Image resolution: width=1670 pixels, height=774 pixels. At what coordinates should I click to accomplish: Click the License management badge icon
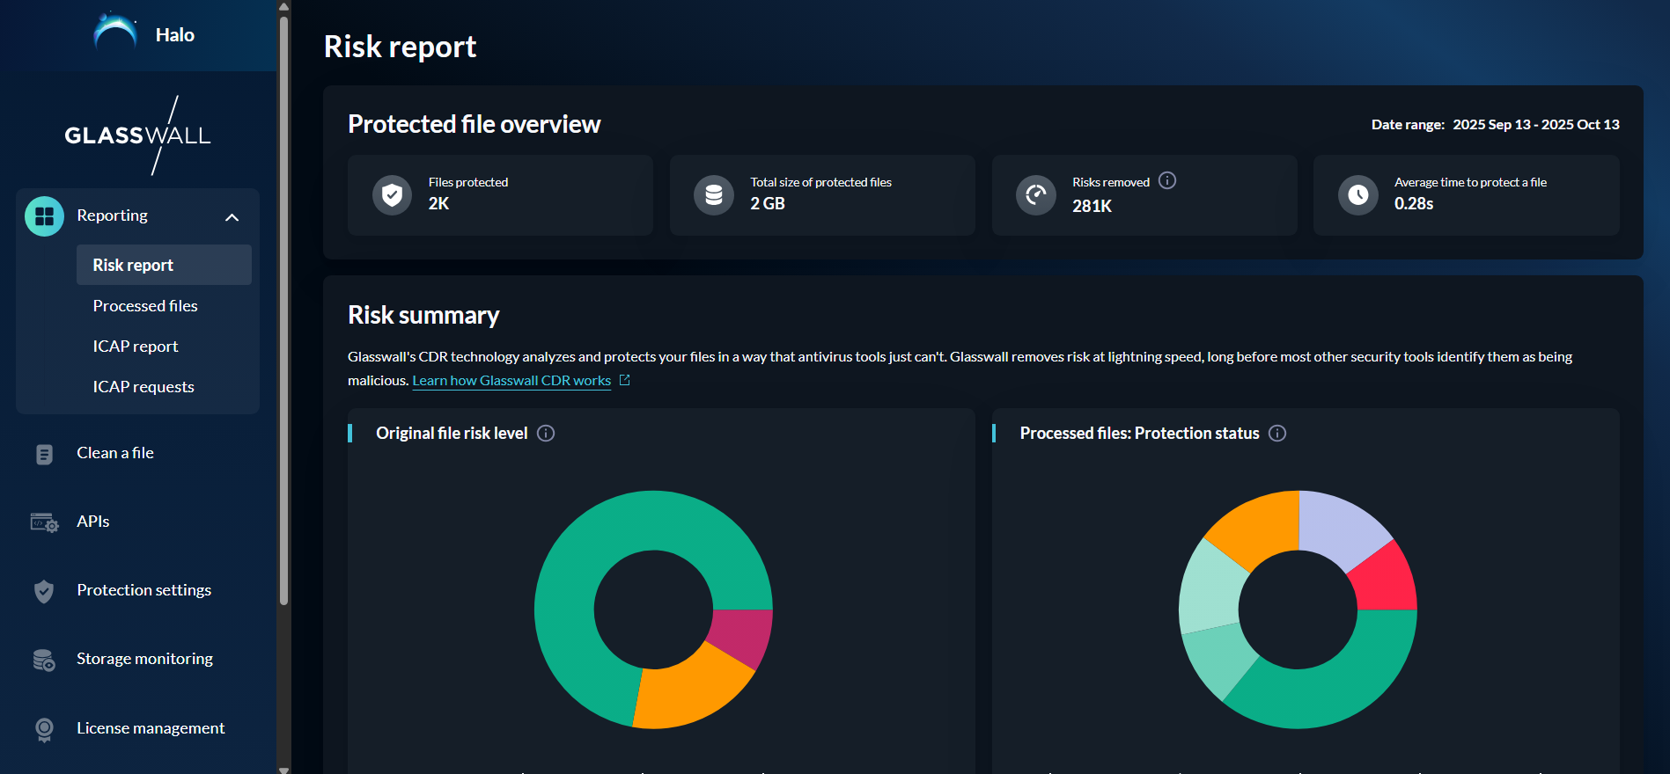tap(44, 729)
